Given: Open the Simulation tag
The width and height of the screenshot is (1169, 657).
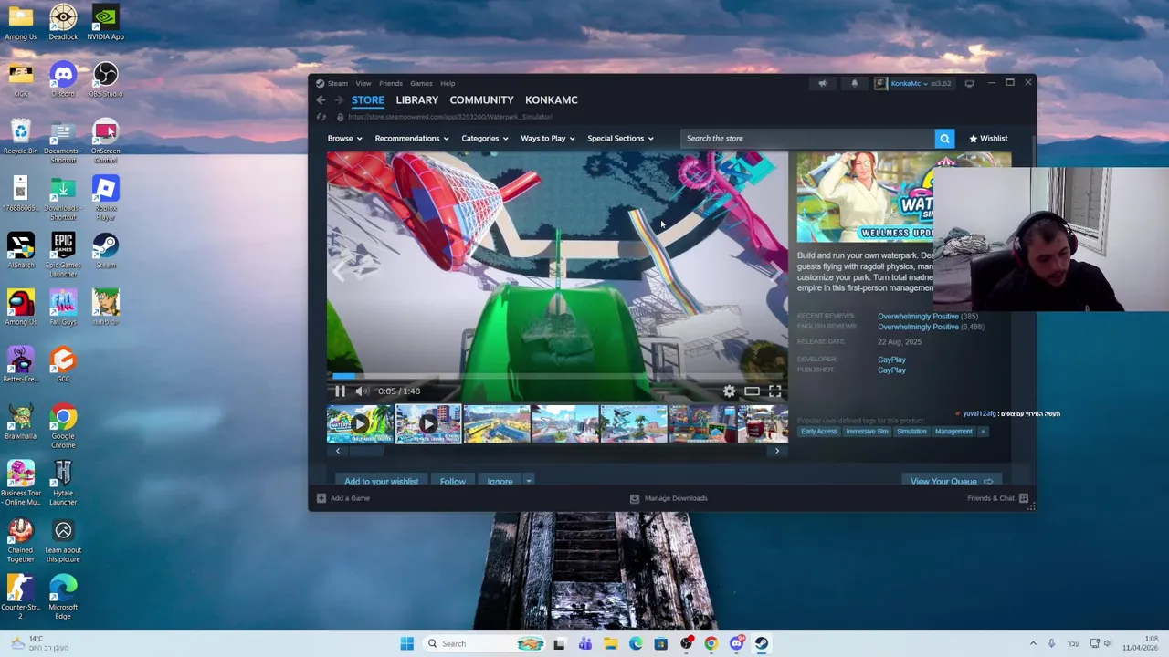Looking at the screenshot, I should [x=911, y=432].
